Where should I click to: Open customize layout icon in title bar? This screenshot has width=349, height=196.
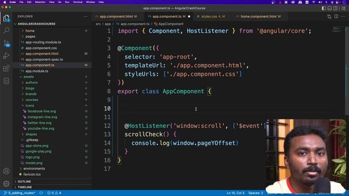click(x=344, y=8)
